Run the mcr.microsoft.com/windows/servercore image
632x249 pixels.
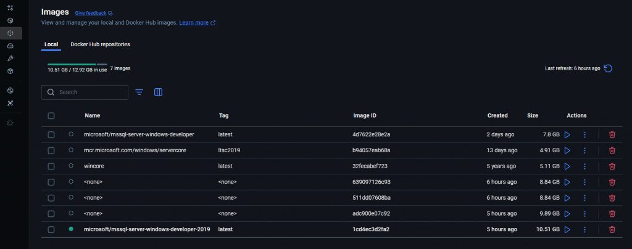[567, 150]
